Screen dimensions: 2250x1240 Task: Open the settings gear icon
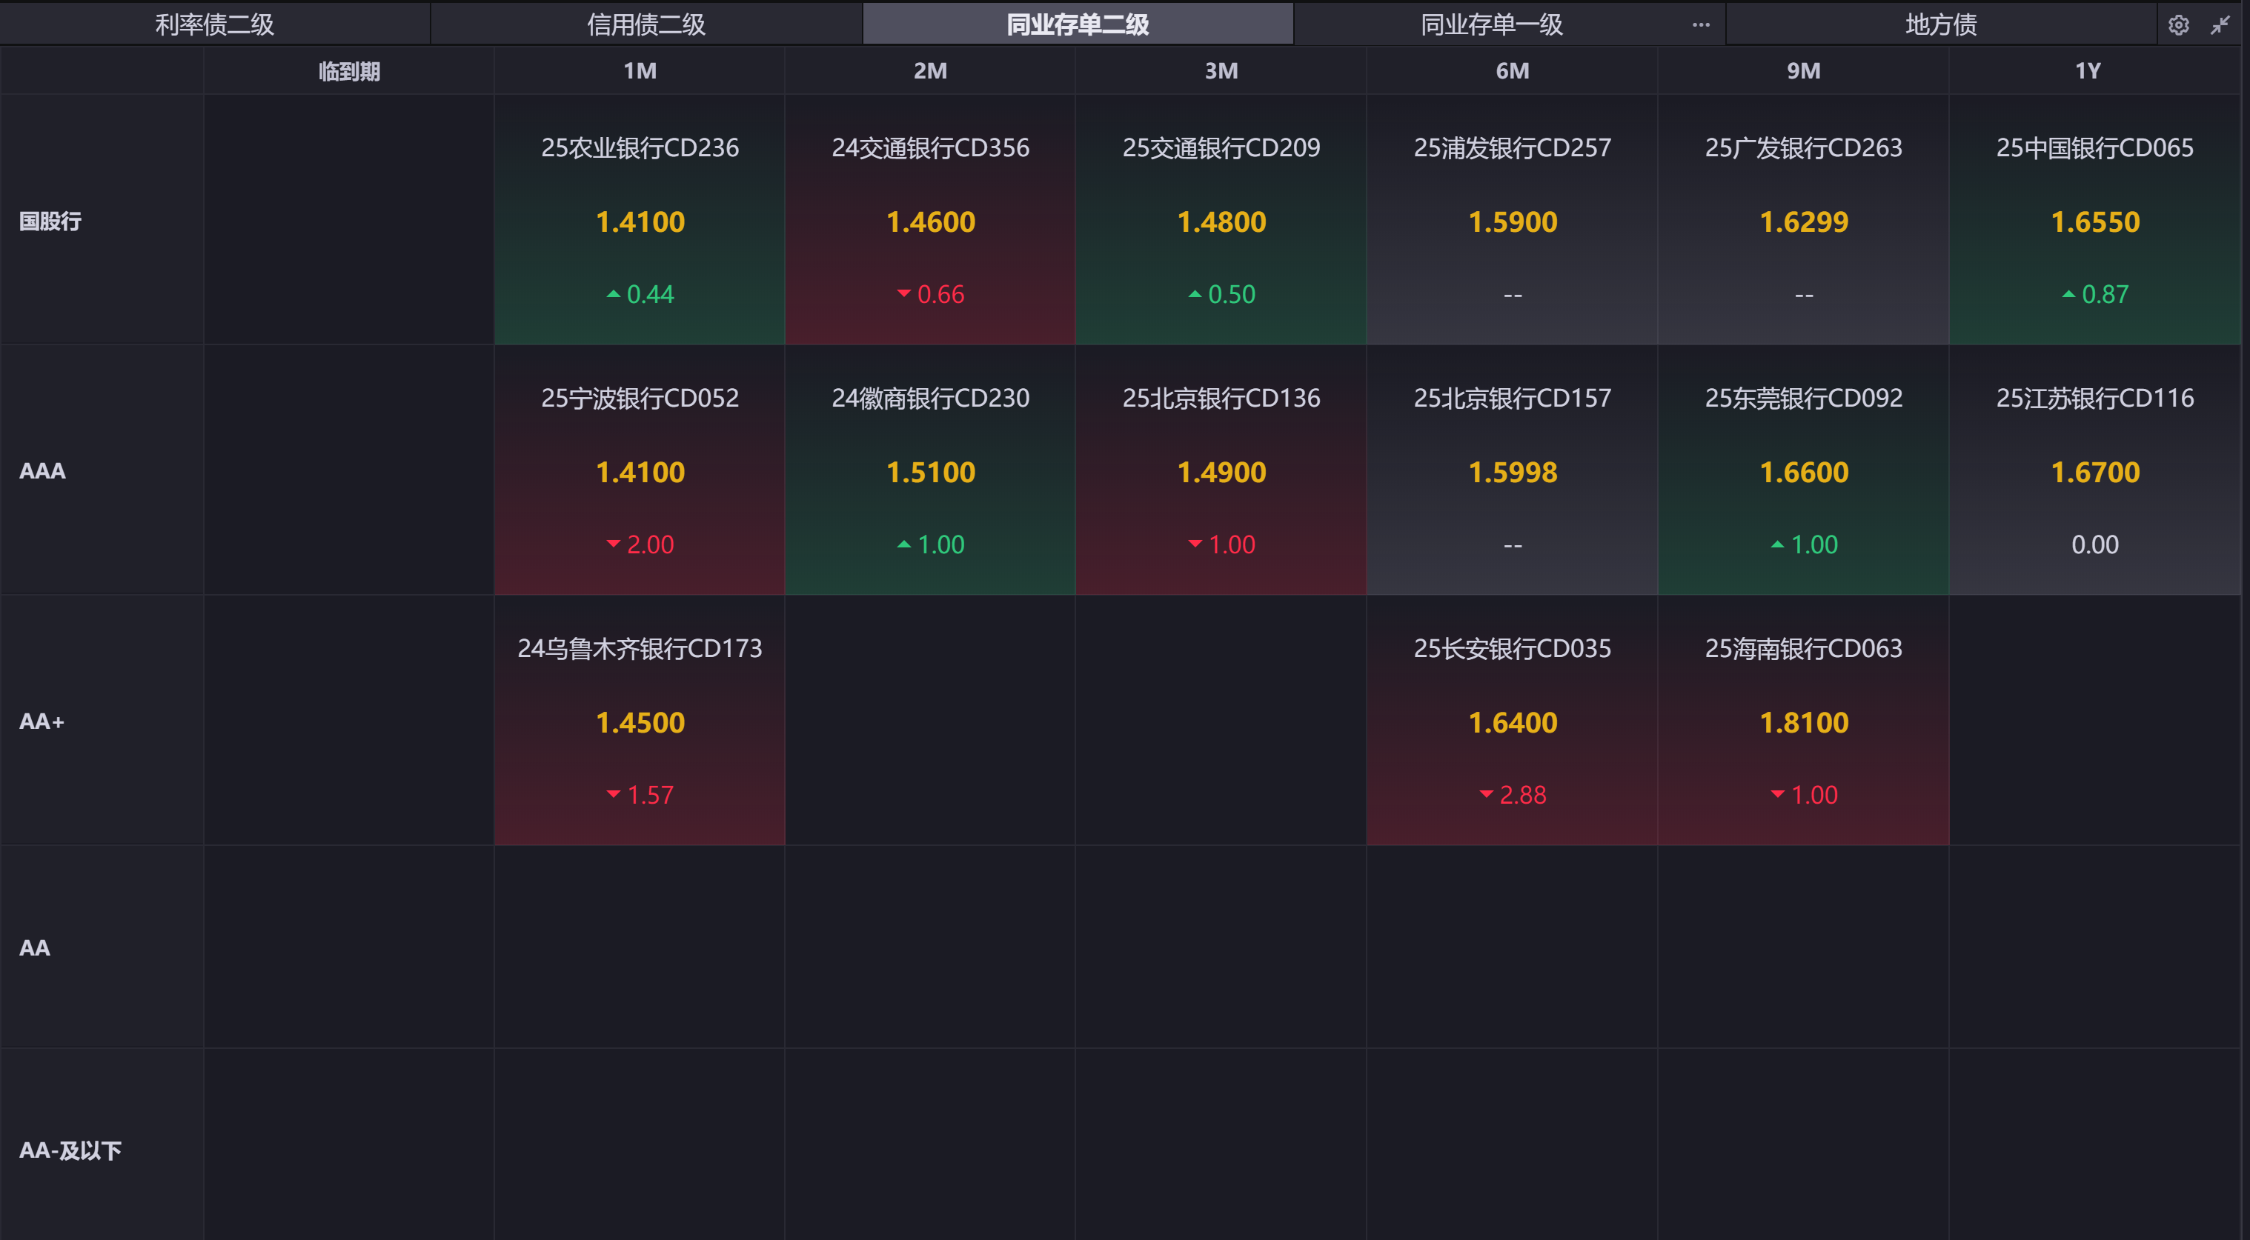2177,25
